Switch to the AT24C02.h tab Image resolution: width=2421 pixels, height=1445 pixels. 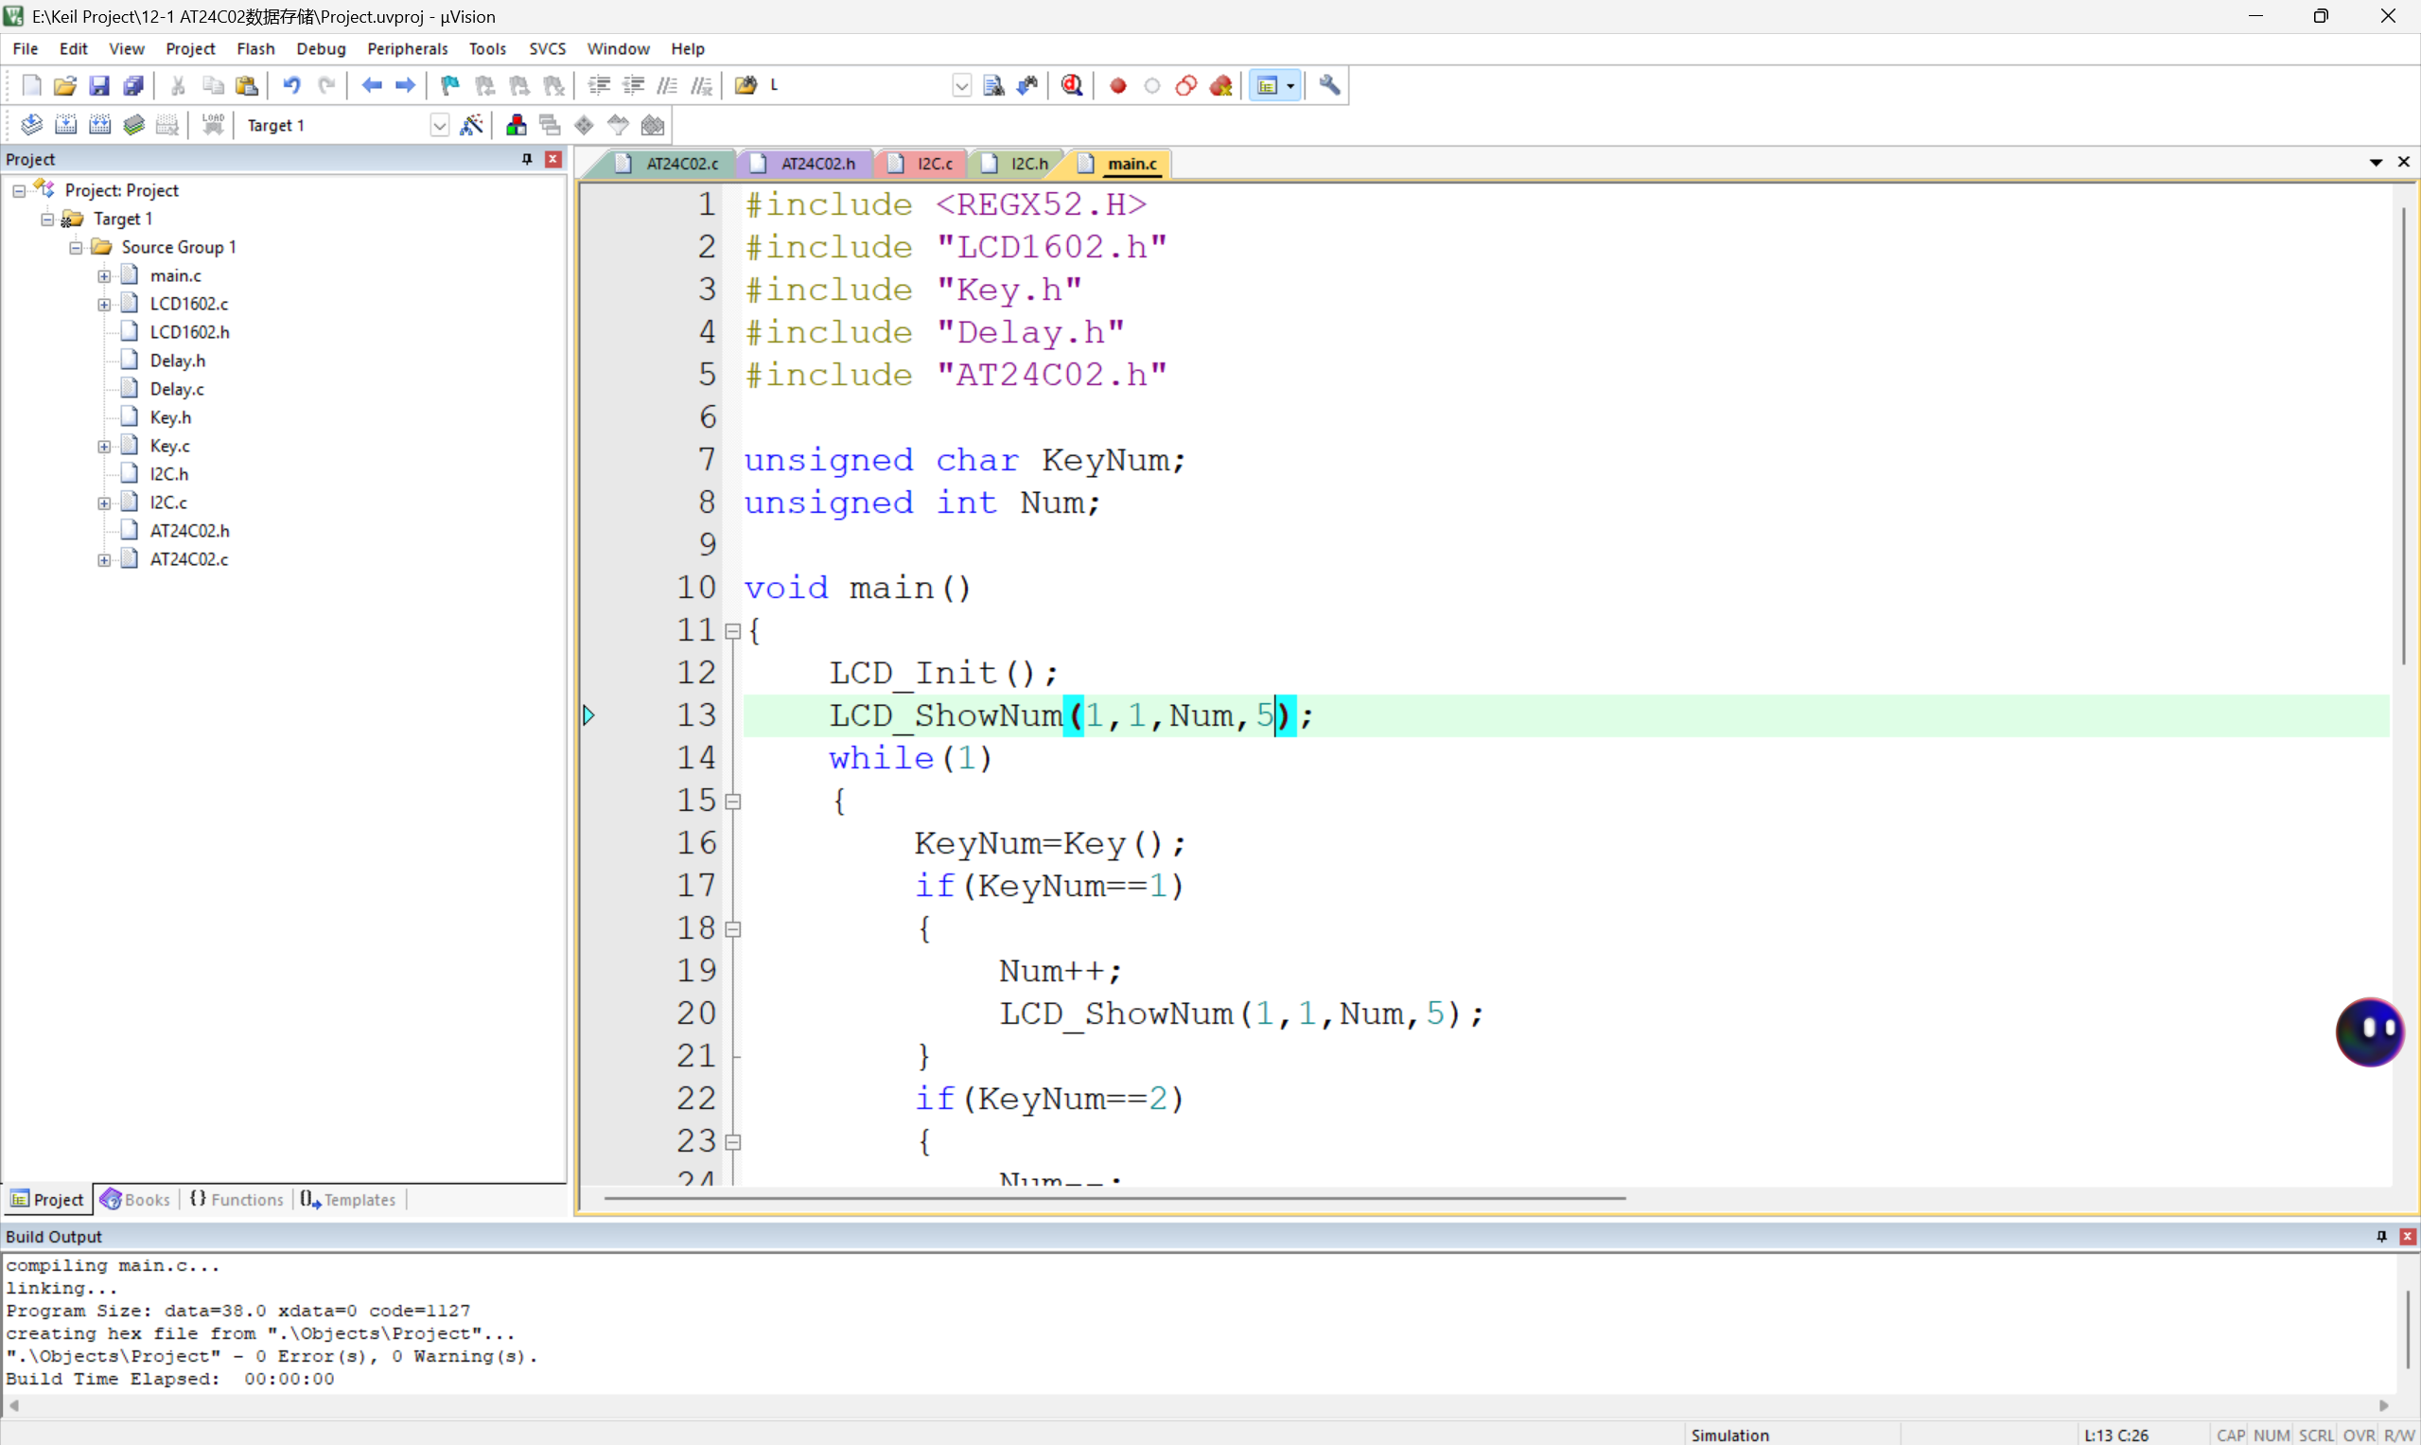[x=816, y=164]
